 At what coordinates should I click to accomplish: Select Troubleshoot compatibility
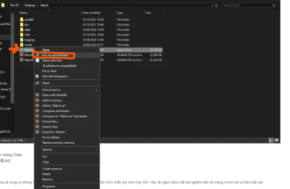59,66
